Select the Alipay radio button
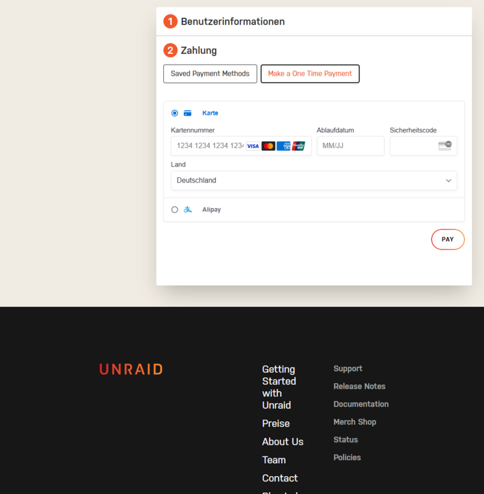 point(175,209)
